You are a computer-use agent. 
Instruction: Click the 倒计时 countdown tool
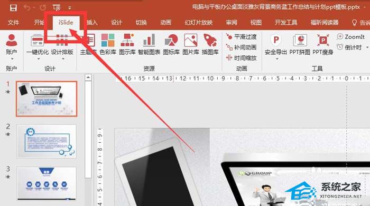(349, 47)
